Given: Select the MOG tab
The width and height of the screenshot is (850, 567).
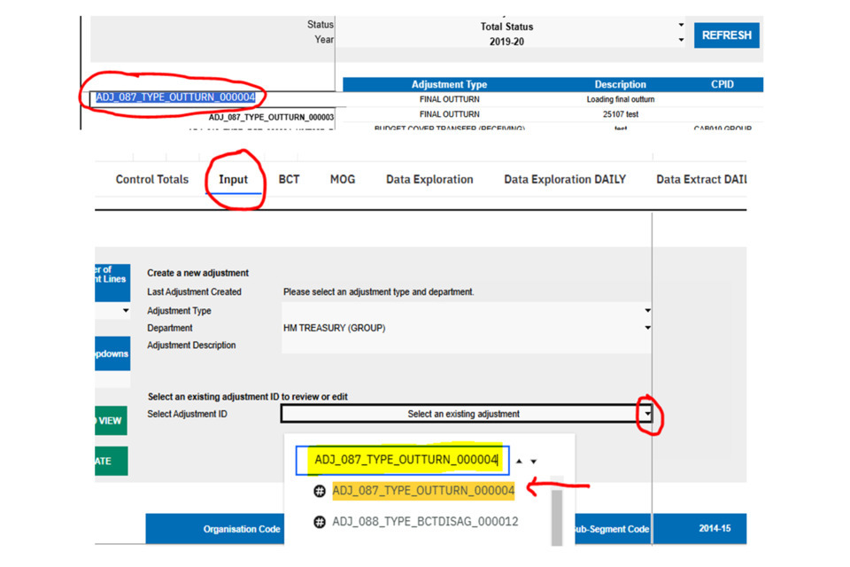Looking at the screenshot, I should [343, 180].
